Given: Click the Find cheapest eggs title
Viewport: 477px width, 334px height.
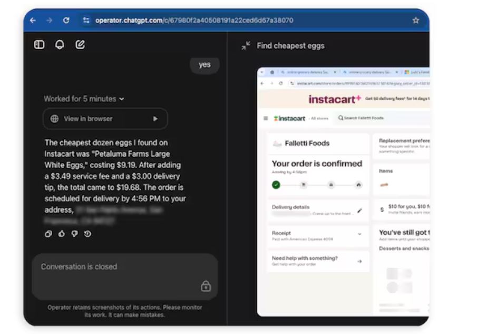Looking at the screenshot, I should (x=290, y=46).
